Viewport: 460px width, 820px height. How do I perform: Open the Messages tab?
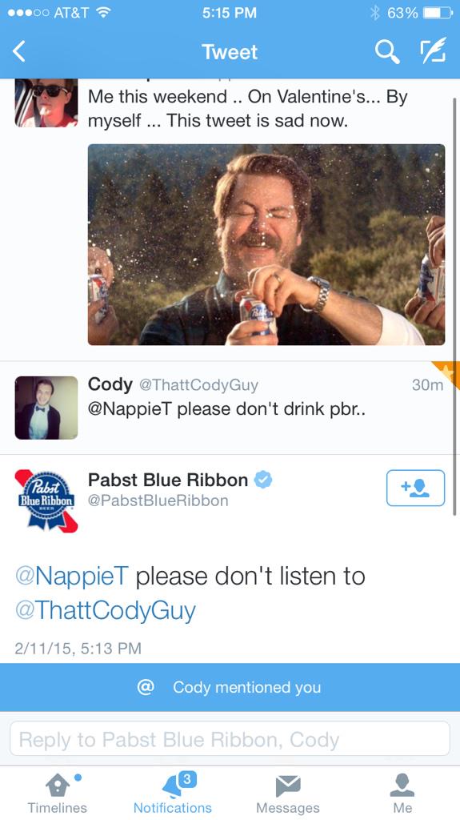tap(287, 793)
